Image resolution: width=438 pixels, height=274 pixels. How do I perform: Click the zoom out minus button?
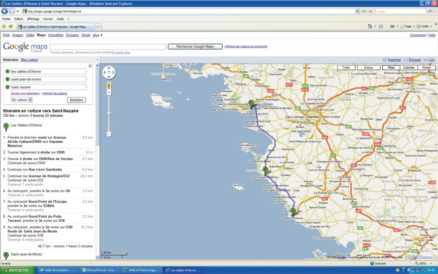coord(109,134)
